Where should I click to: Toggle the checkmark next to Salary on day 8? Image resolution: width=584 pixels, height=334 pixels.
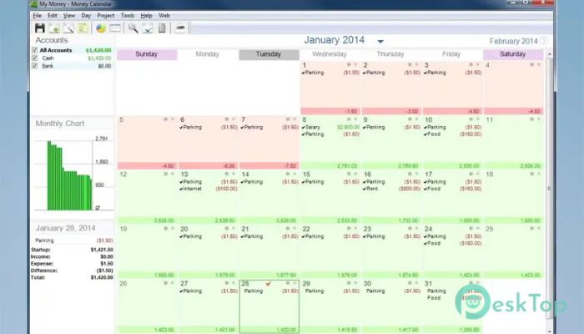point(303,128)
